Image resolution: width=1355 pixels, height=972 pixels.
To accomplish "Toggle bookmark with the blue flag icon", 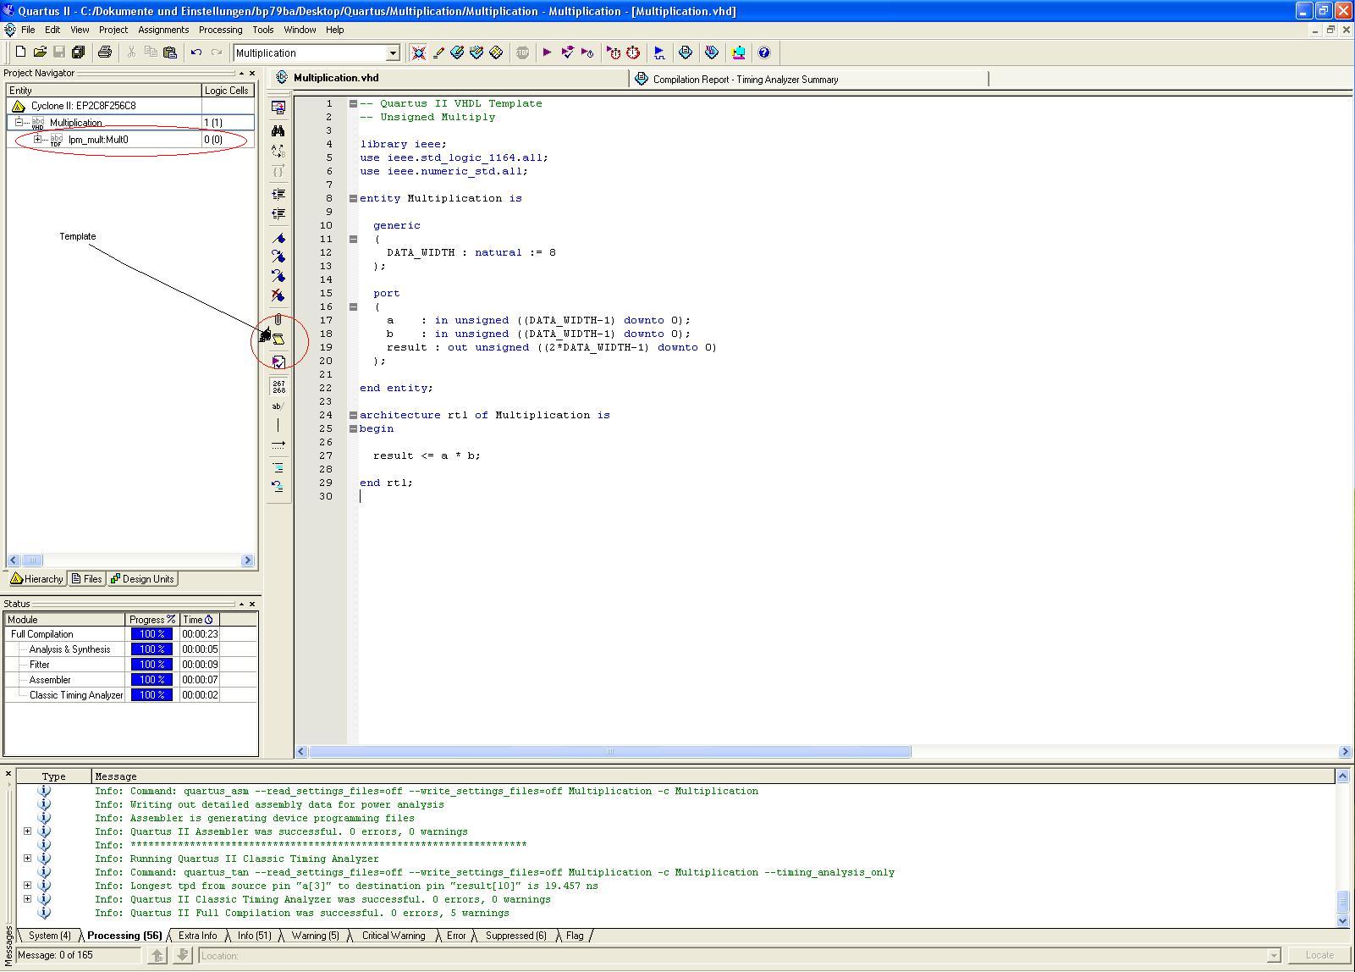I will [278, 238].
